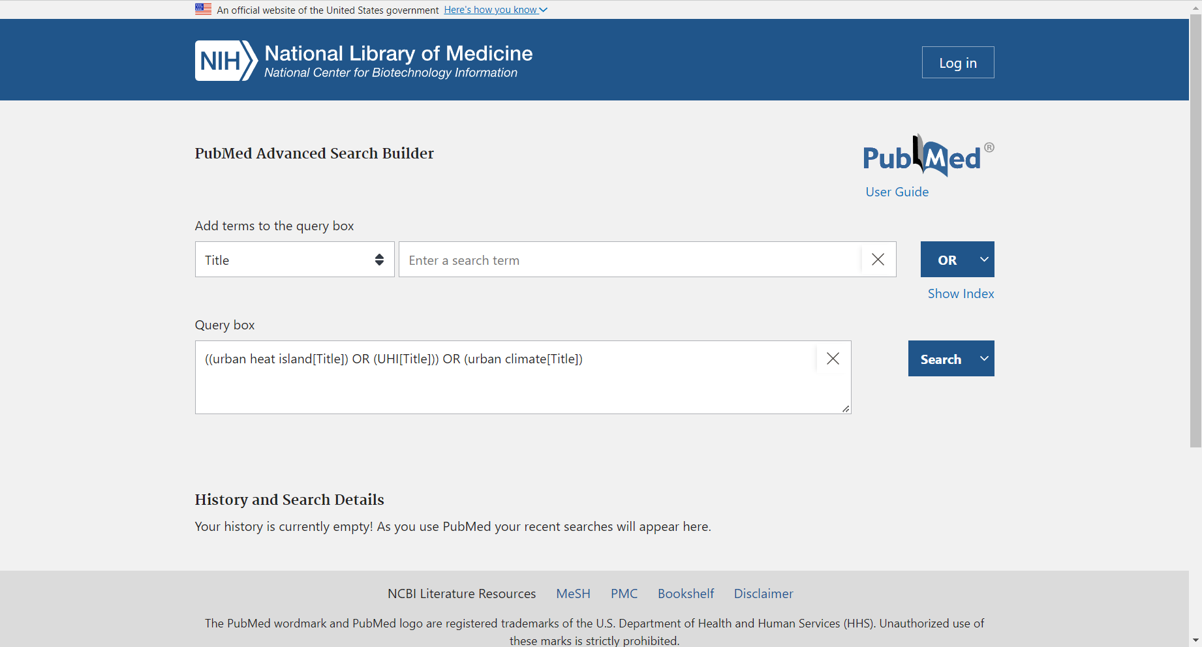This screenshot has width=1202, height=647.
Task: Open the Title field selector dropdown
Action: (x=295, y=260)
